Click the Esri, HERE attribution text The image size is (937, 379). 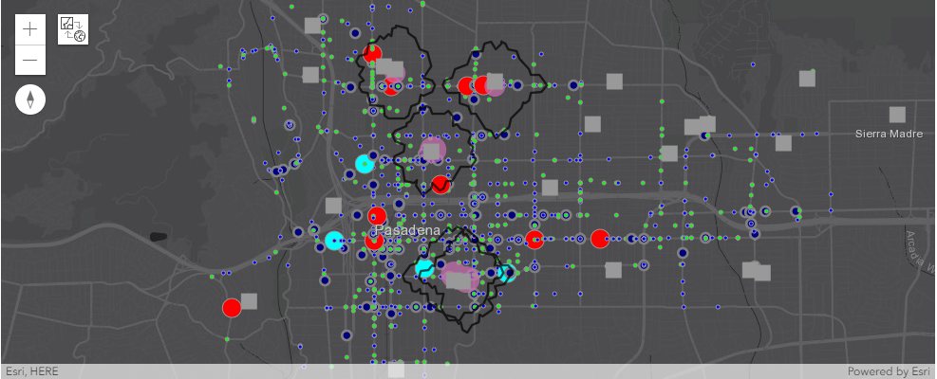point(32,371)
